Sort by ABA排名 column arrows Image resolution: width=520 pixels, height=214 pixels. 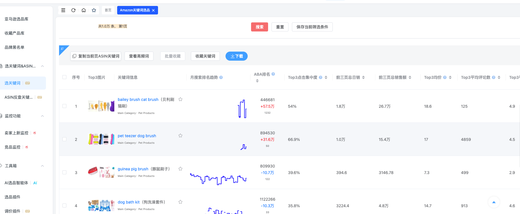[257, 81]
